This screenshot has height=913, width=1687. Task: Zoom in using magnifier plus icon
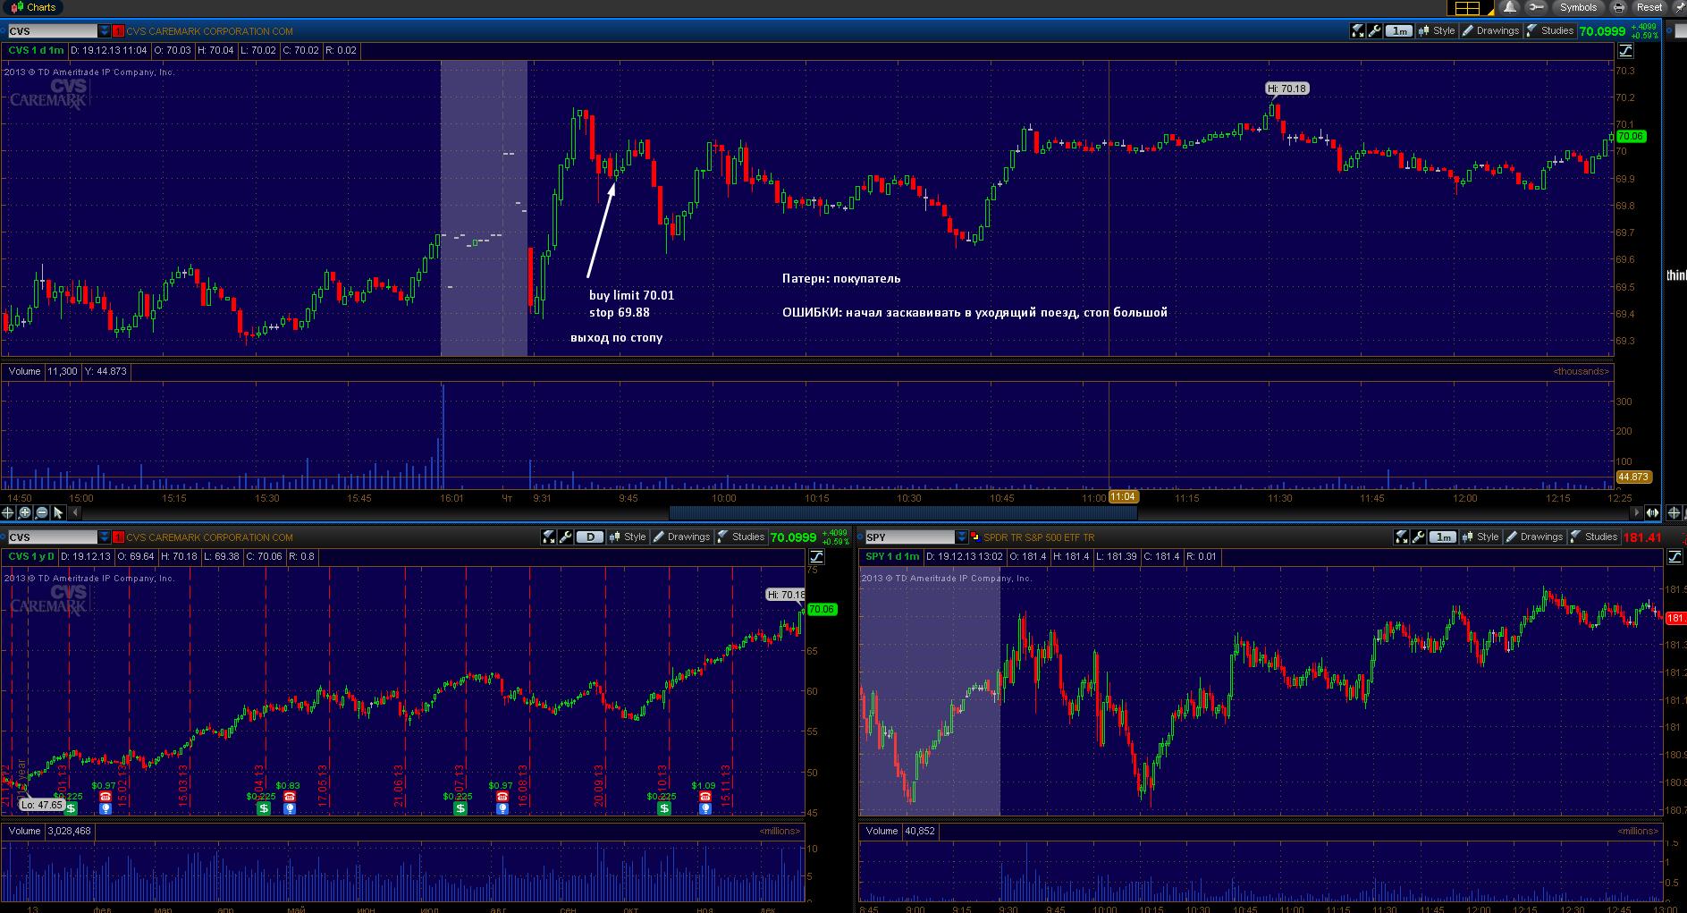[25, 512]
